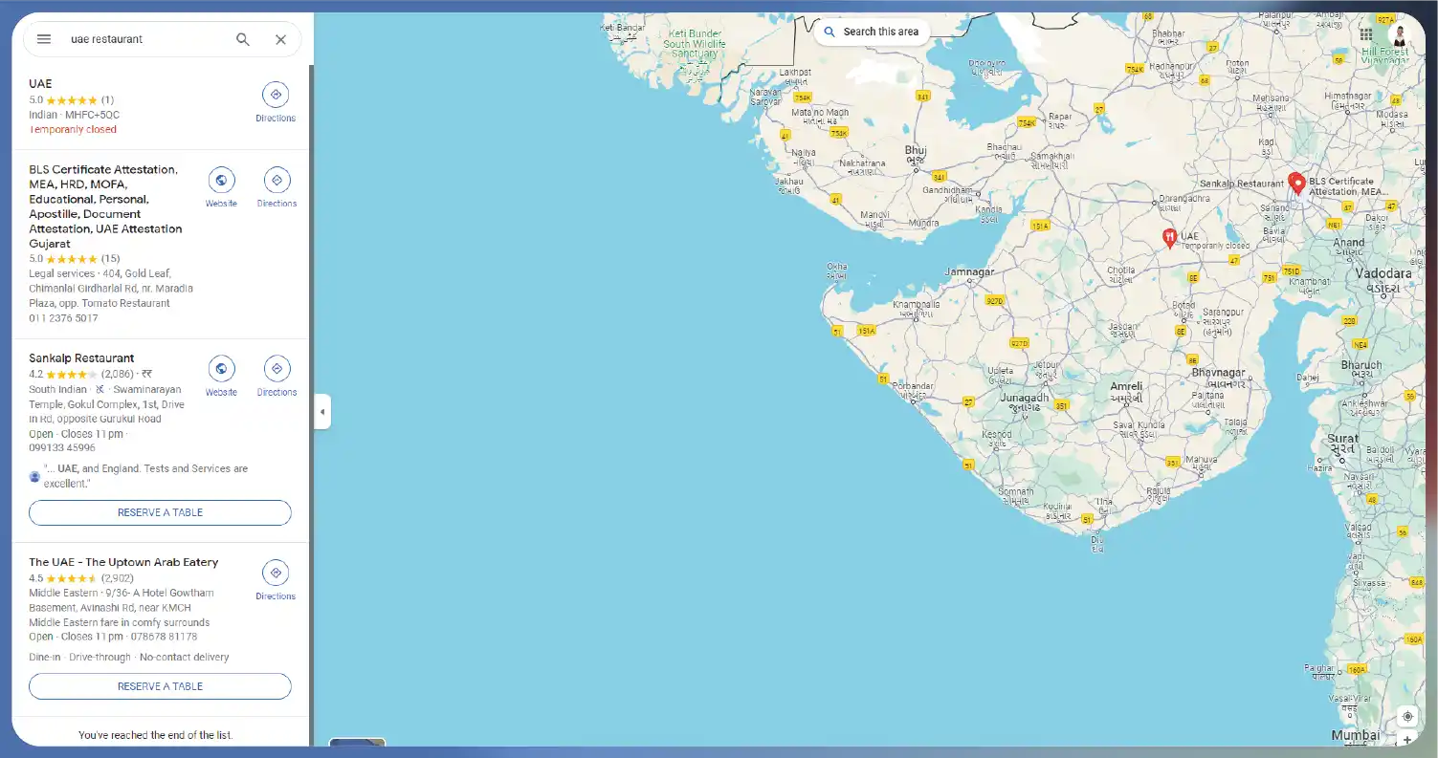Reserve a table at Sankalp Restaurant
This screenshot has height=758, width=1438.
[160, 512]
